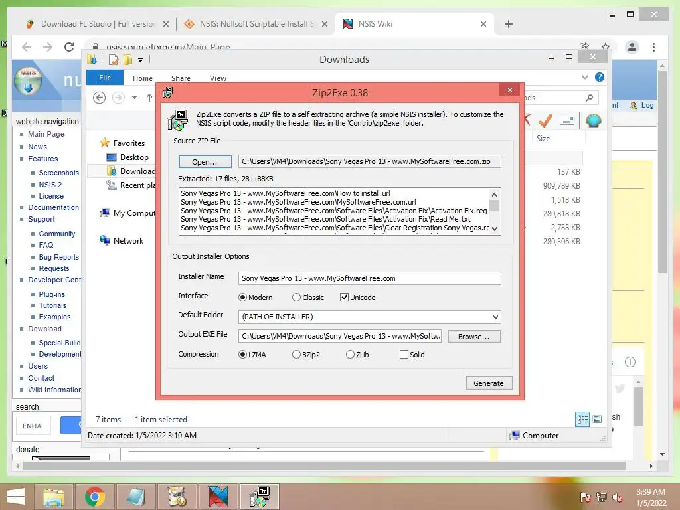Open the File tab in Downloads window
Image resolution: width=680 pixels, height=510 pixels.
coord(105,78)
